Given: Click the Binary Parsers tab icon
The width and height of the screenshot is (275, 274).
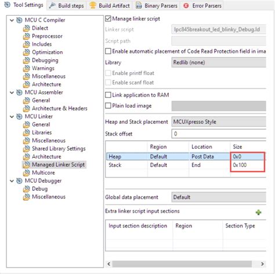Looking at the screenshot, I should pos(139,6).
